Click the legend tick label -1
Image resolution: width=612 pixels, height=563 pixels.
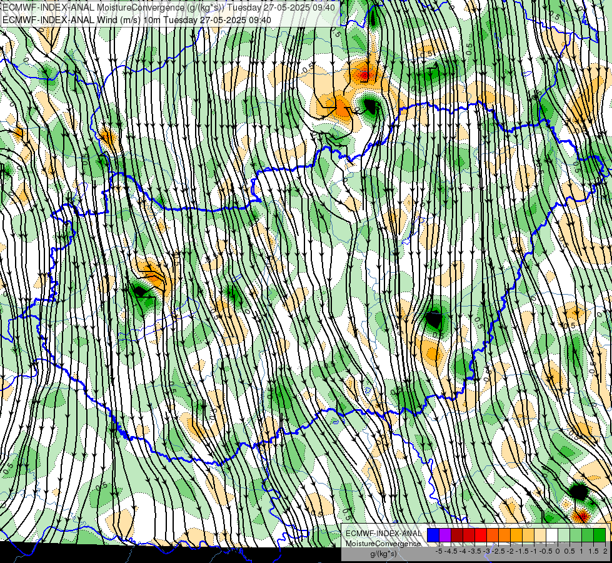click(x=534, y=551)
